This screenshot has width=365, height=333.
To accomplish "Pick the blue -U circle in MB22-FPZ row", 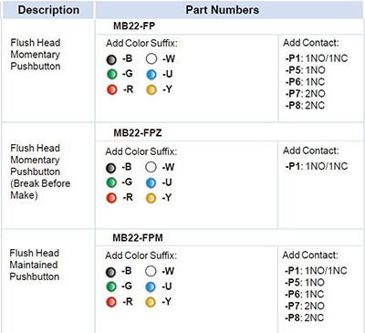I will (x=151, y=182).
